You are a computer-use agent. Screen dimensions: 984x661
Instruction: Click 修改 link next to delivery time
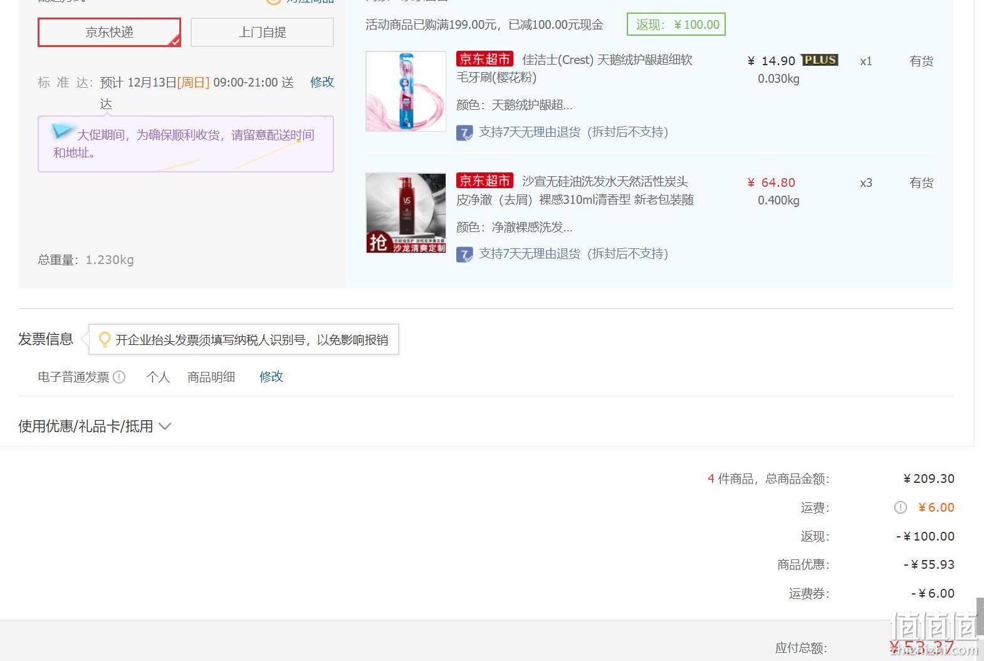click(322, 82)
